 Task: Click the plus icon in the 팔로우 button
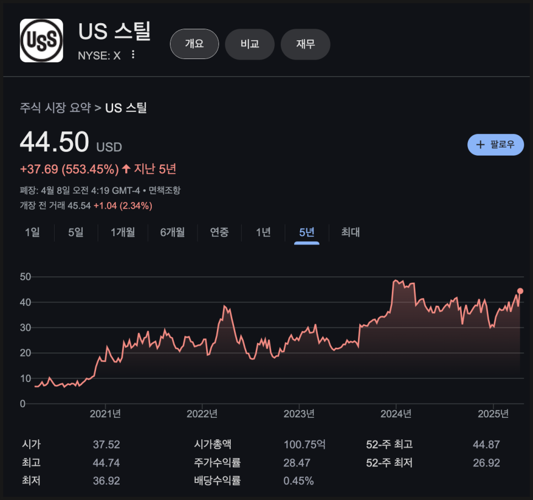[x=481, y=145]
